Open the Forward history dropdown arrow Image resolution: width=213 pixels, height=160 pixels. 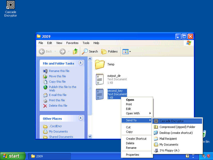(x=69, y=51)
